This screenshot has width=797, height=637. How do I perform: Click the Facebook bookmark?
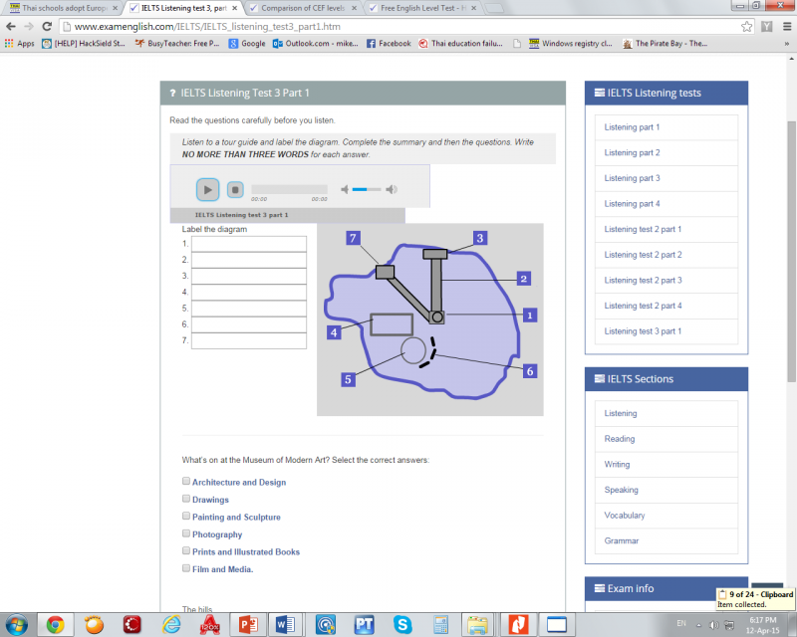click(389, 44)
